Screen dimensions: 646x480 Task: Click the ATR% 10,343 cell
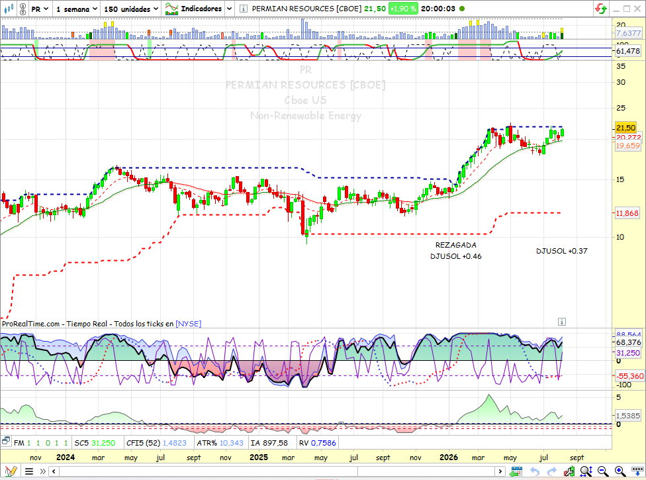[x=220, y=443]
